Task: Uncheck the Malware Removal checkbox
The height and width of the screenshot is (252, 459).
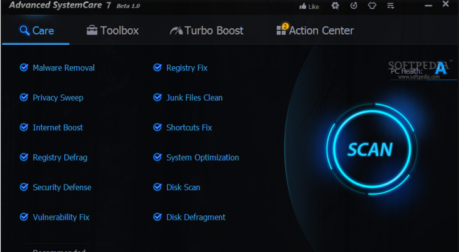Action: (24, 67)
